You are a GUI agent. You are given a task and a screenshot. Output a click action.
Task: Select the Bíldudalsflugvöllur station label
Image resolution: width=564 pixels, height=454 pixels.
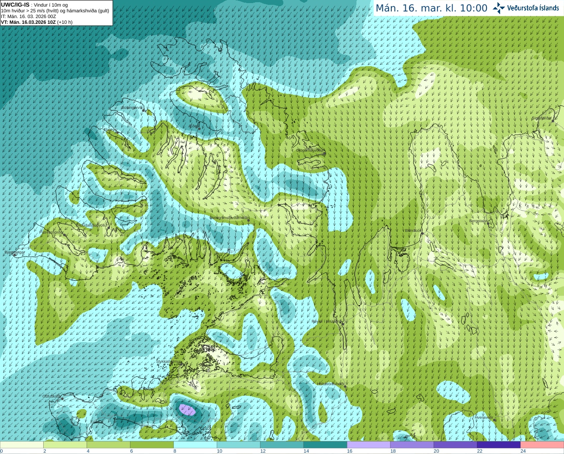pos(92,225)
